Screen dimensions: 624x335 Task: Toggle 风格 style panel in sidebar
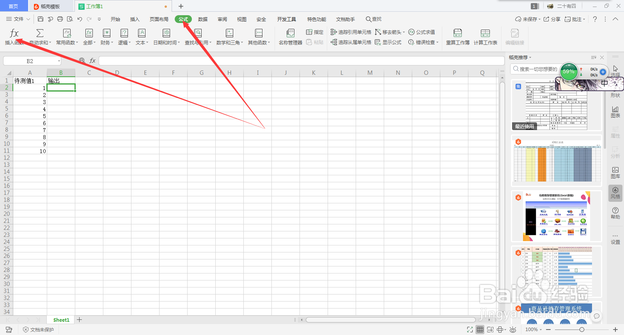tap(615, 193)
